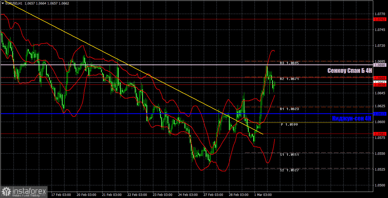Click the P 1.0599 pivot label
This screenshot has width=388, height=198.
pos(289,124)
